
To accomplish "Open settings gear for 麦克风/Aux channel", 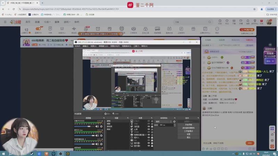I will pos(101,136).
